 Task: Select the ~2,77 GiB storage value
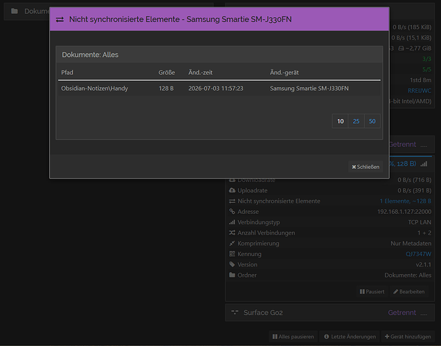(x=418, y=48)
